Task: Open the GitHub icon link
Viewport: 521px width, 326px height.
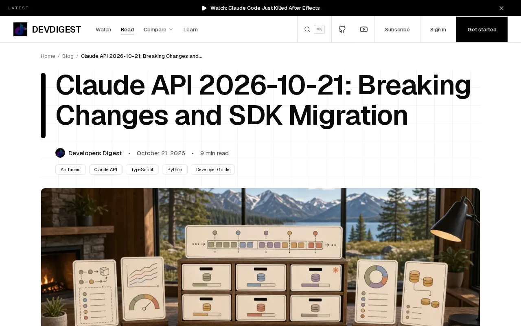Action: click(342, 29)
